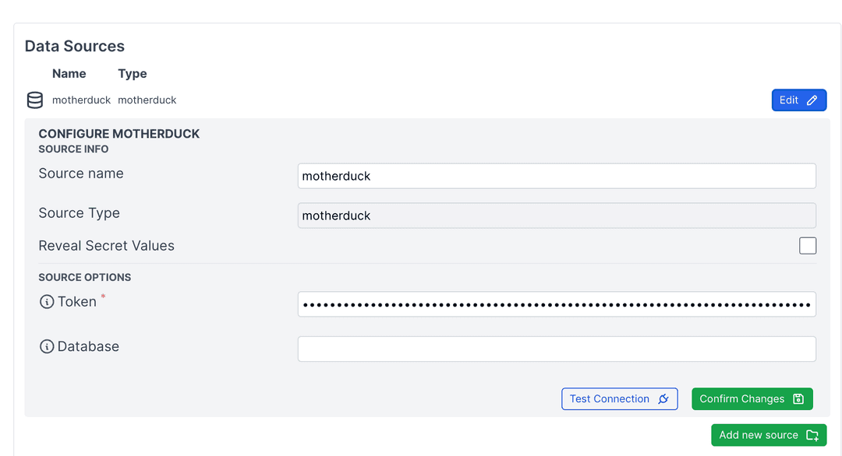Click the info icon next to Token
The width and height of the screenshot is (842, 456).
pyautogui.click(x=45, y=301)
